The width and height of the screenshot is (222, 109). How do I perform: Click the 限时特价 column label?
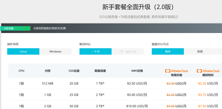pos(208,75)
